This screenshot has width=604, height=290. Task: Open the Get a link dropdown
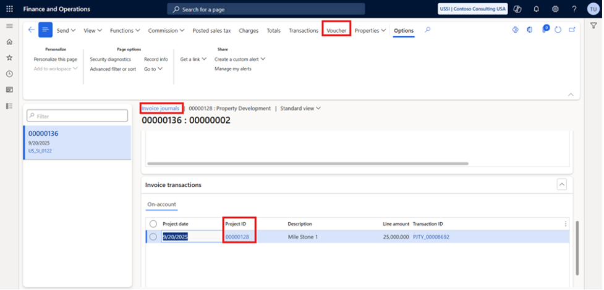pos(194,59)
